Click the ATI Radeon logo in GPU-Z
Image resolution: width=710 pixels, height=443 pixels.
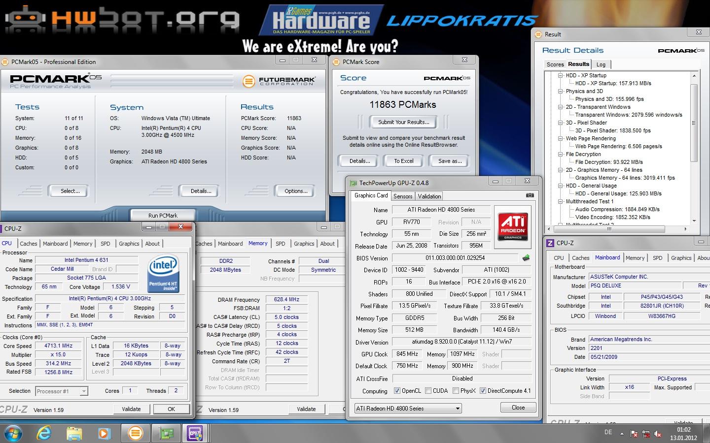point(513,227)
